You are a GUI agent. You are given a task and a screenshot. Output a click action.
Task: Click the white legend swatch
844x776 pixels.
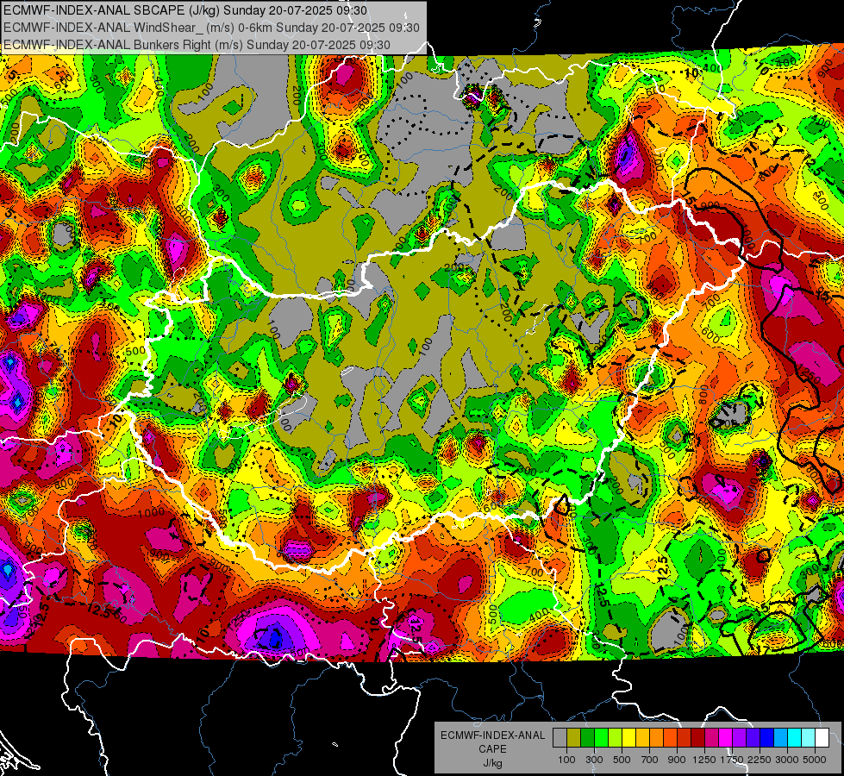tap(822, 738)
